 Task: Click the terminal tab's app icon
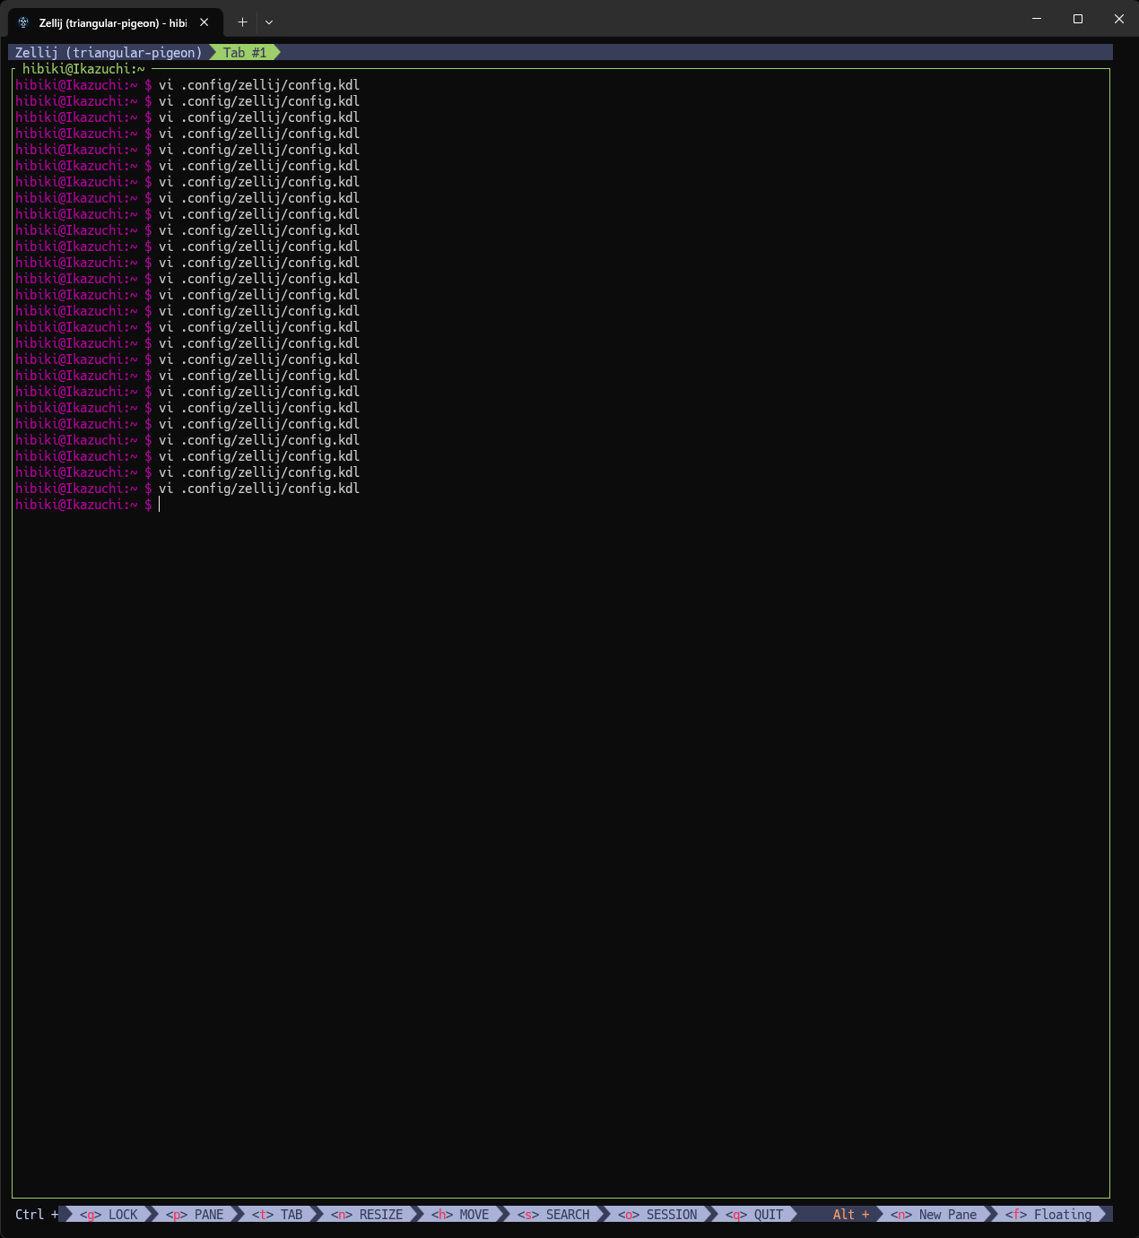23,22
